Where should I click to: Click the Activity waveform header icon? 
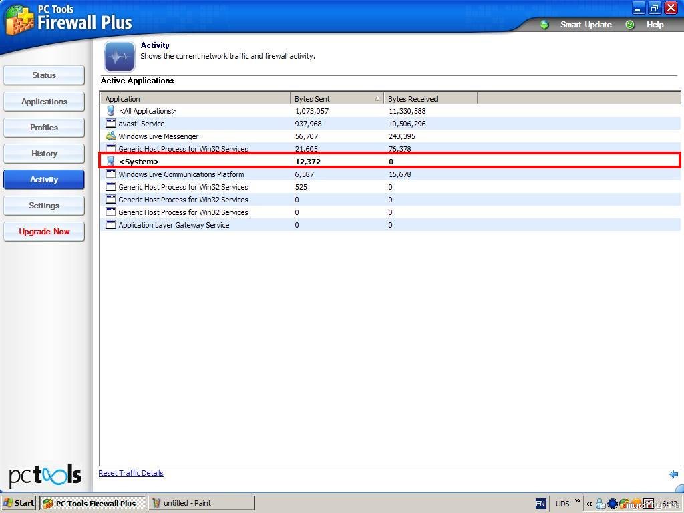pyautogui.click(x=119, y=56)
